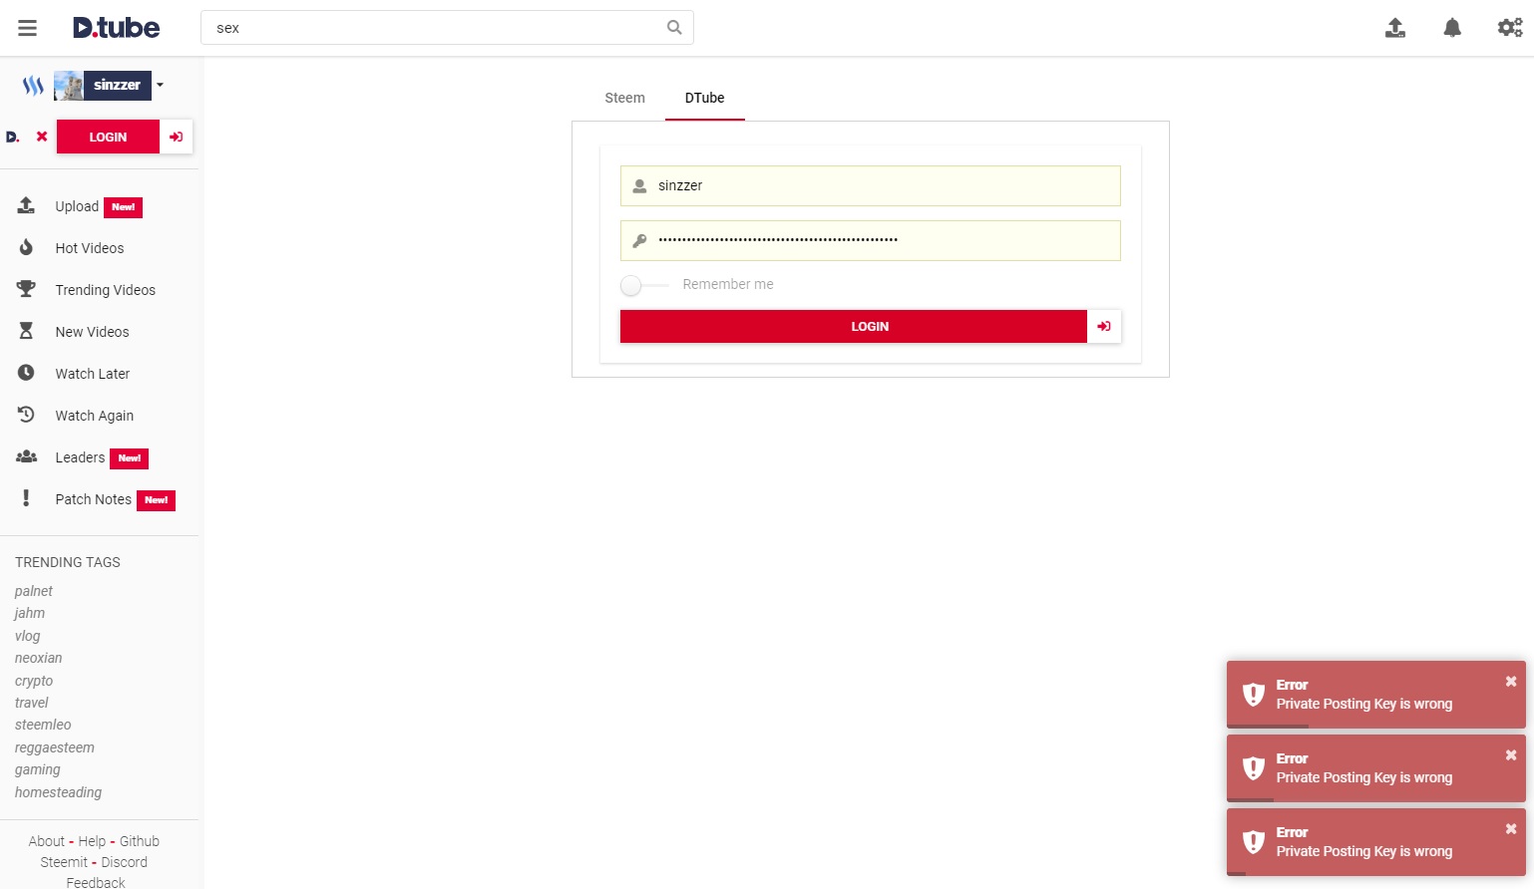Open the Github link
Viewport: 1534px width, 889px height.
coord(140,841)
